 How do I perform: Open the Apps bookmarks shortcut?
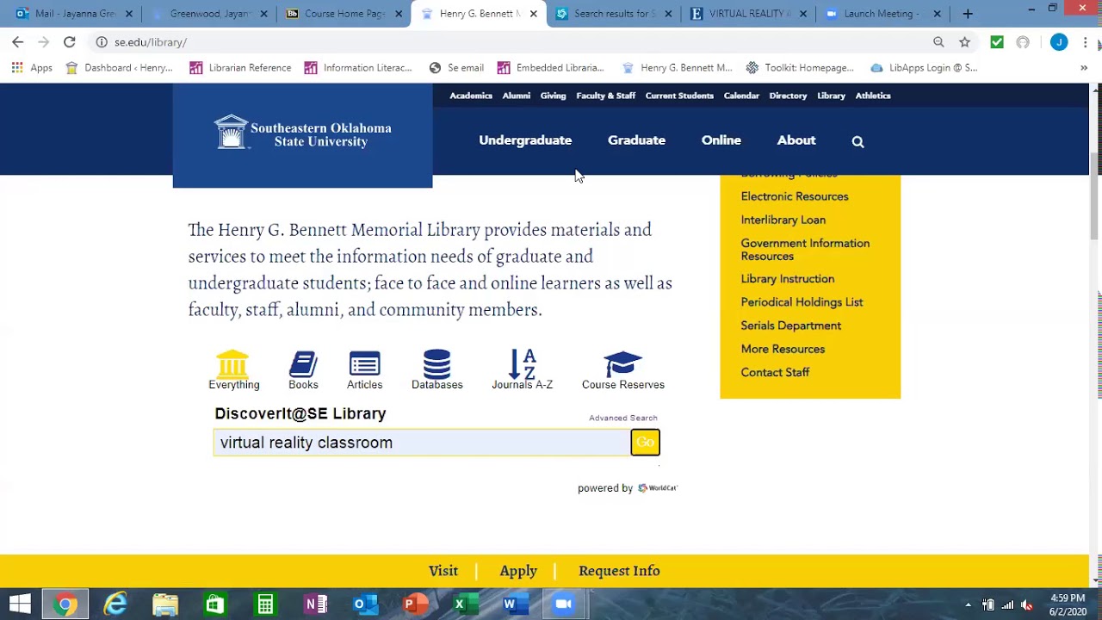point(32,67)
